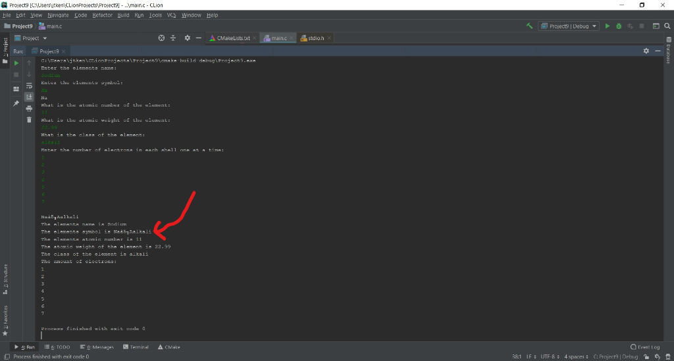674x361 pixels.
Task: Clear the console with trash icon
Action: (x=29, y=120)
